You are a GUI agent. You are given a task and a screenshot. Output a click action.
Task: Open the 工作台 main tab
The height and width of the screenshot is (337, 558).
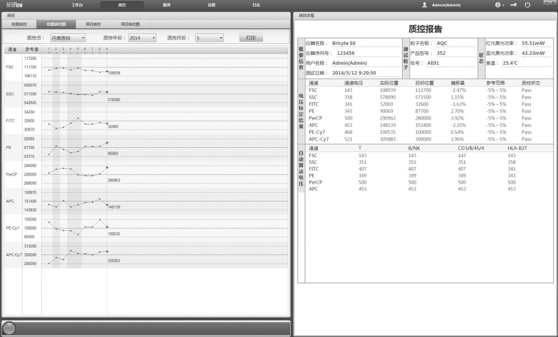[x=77, y=5]
